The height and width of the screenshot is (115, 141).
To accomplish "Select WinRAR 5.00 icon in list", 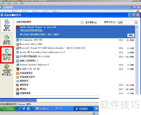I will [x=18, y=69].
